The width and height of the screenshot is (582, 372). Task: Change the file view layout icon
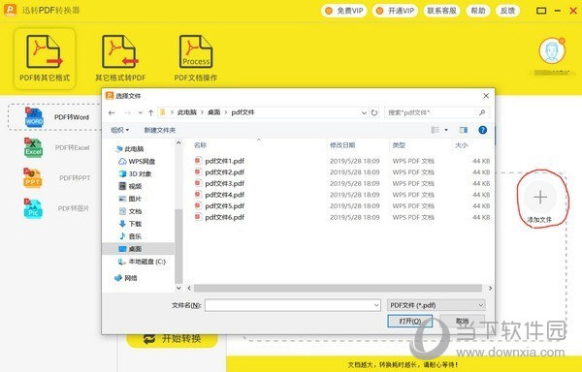(x=435, y=130)
